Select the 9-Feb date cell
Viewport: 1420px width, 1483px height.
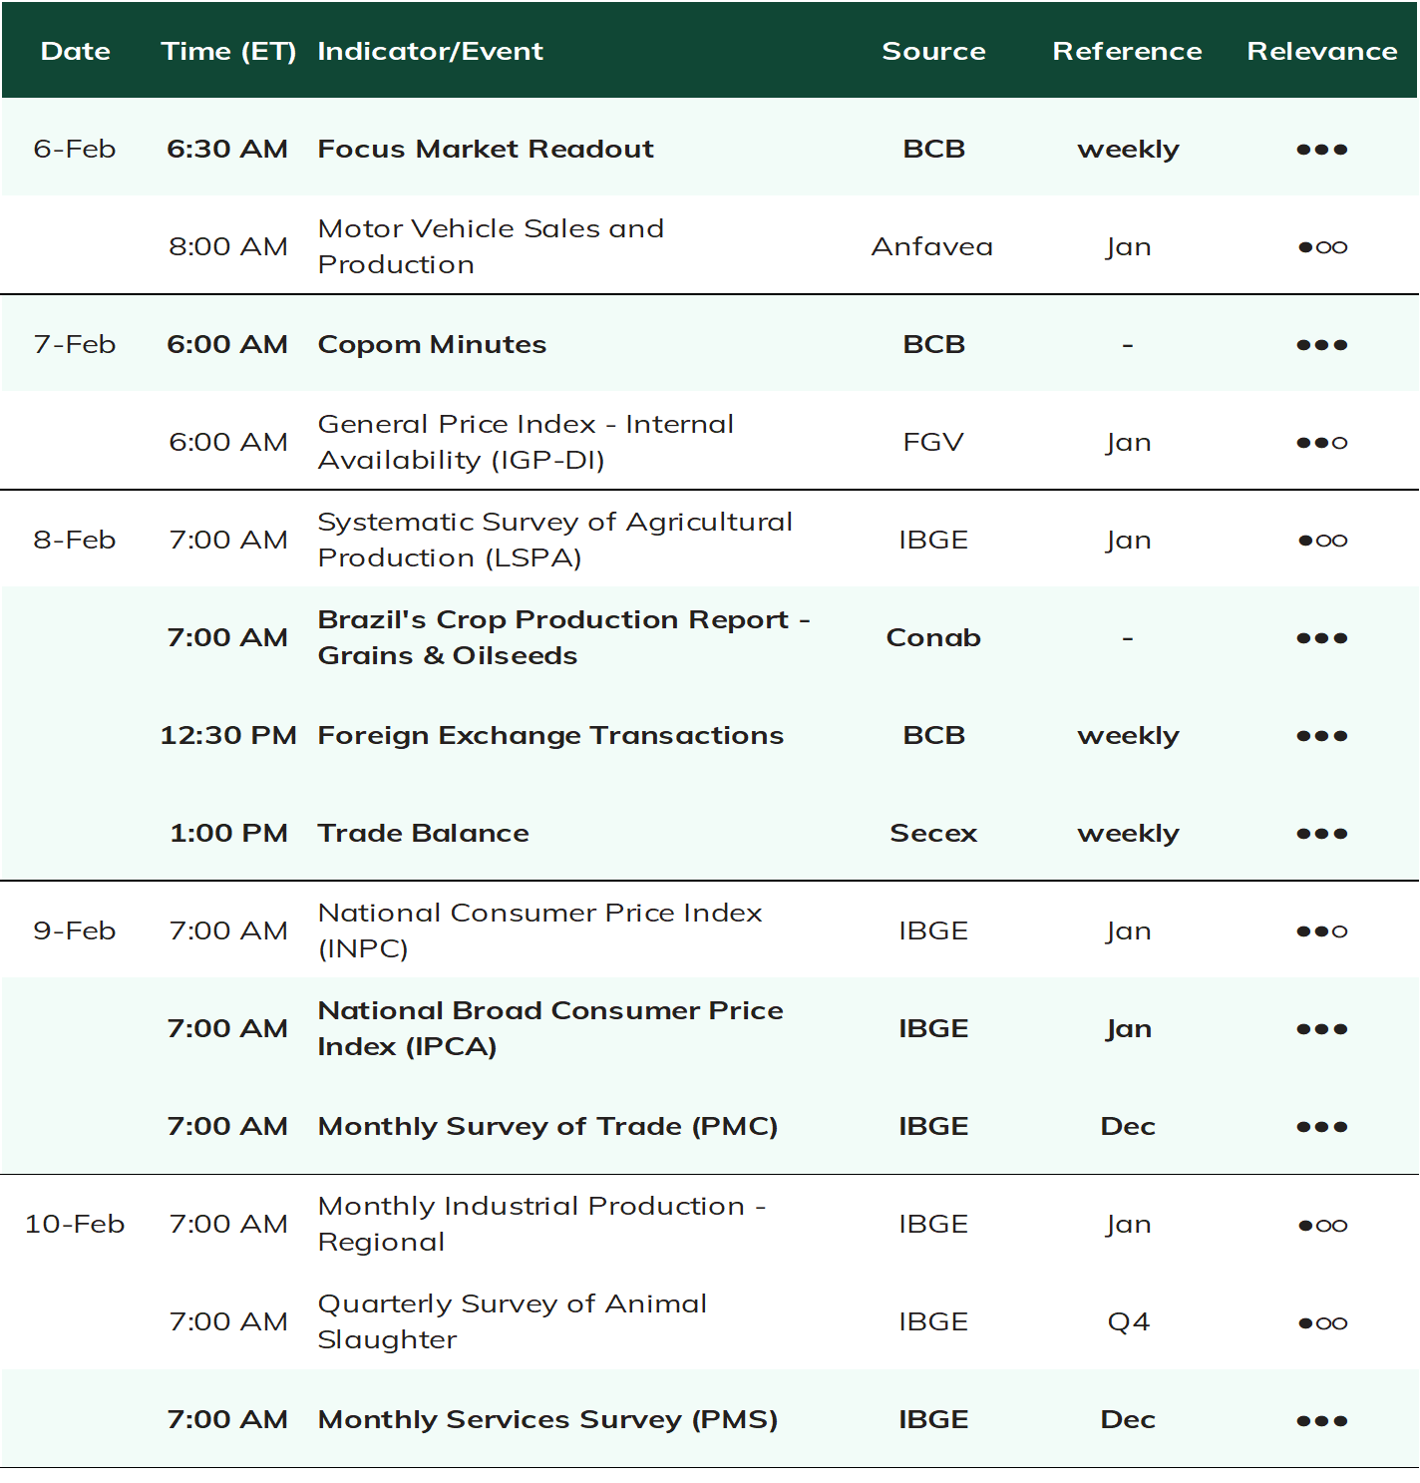click(75, 930)
